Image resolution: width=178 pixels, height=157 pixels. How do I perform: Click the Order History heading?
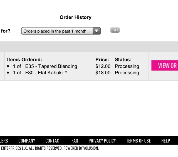pos(75,17)
